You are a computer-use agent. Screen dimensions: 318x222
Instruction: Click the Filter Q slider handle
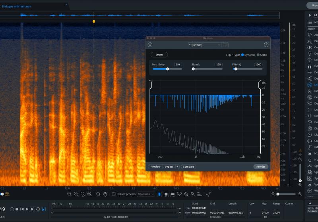coord(236,69)
